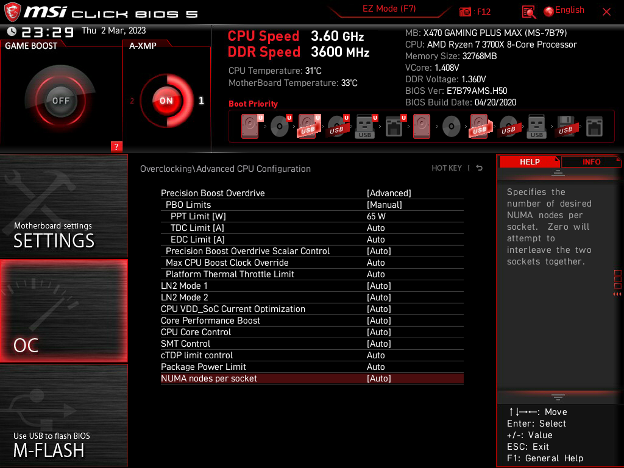Select the GAME BOOST header label
Image resolution: width=624 pixels, height=468 pixels.
pos(31,46)
